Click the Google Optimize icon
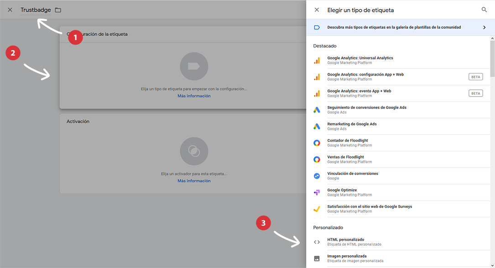Viewport: 495px width, 268px height. (x=317, y=192)
